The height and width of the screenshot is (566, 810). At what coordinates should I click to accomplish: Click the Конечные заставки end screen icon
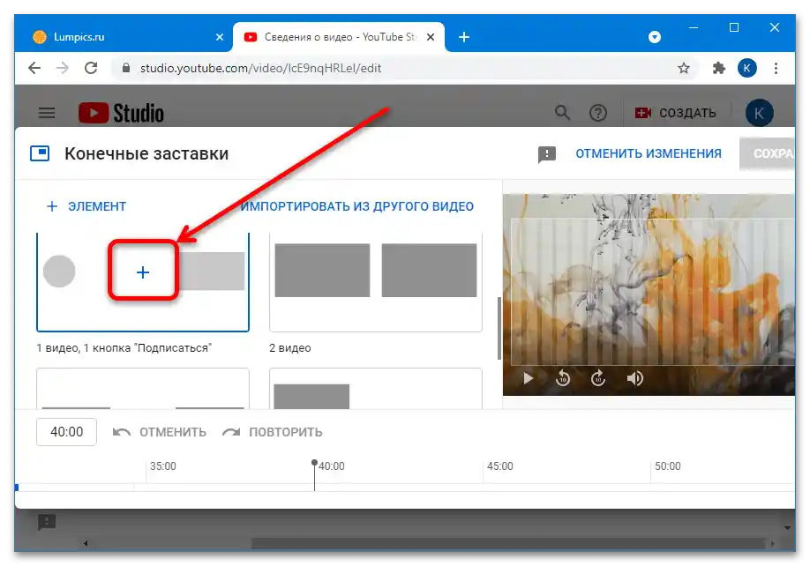(40, 153)
